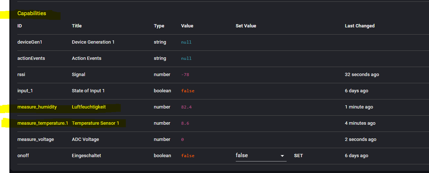
Task: Click the actionEvents row ID
Action: [x=31, y=58]
